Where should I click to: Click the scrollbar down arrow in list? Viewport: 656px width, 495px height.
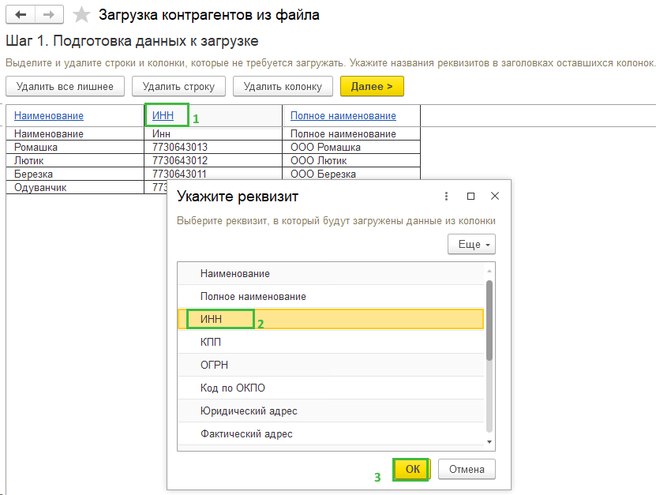489,442
